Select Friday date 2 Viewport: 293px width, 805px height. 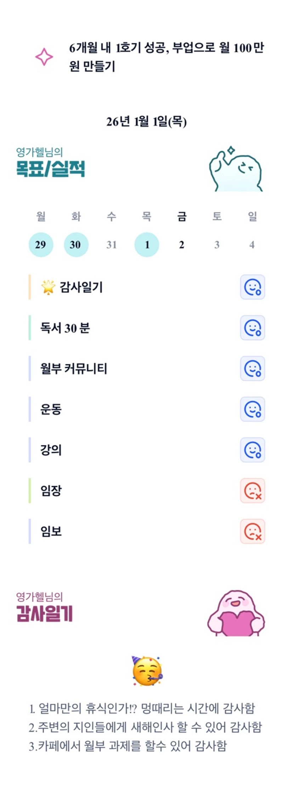(x=181, y=245)
